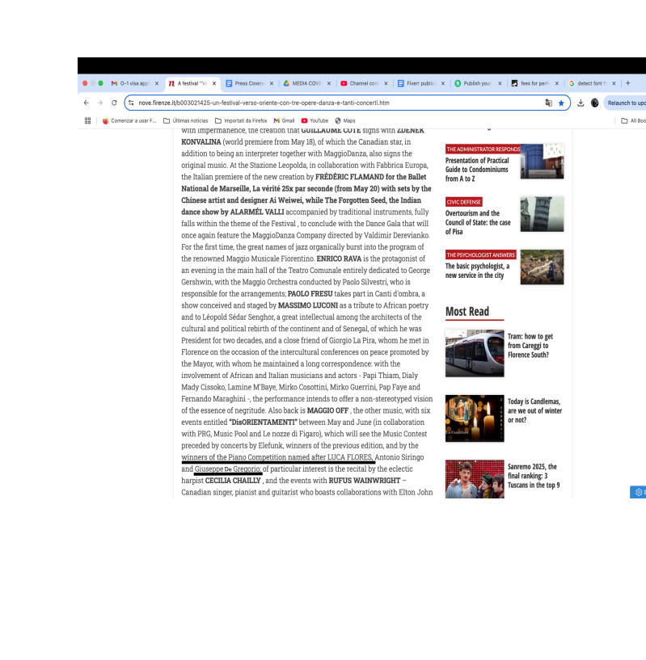Open a new tab with plus
The width and height of the screenshot is (646, 660).
[628, 83]
